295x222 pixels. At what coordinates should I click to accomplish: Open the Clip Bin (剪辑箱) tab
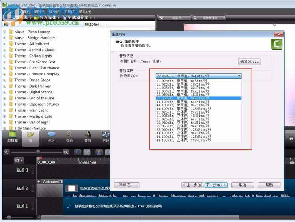(x=12, y=137)
